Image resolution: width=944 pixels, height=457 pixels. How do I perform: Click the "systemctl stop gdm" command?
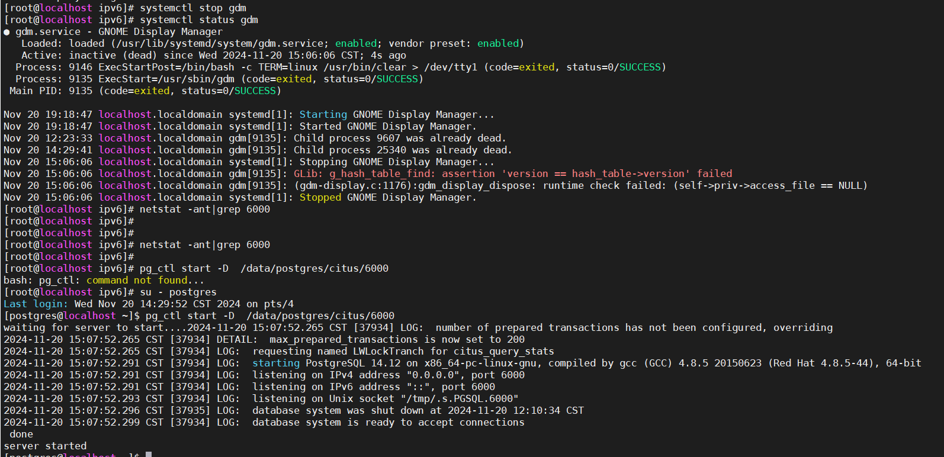tap(193, 8)
